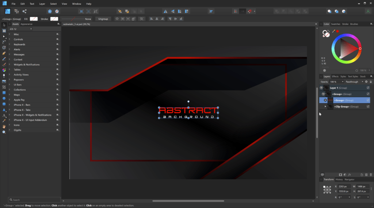Viewport: 374px width, 208px height.
Task: Uncheck visibility of the Clip Group layer
Action: (x=368, y=107)
